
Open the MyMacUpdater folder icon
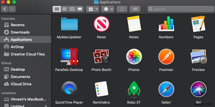(x=69, y=24)
